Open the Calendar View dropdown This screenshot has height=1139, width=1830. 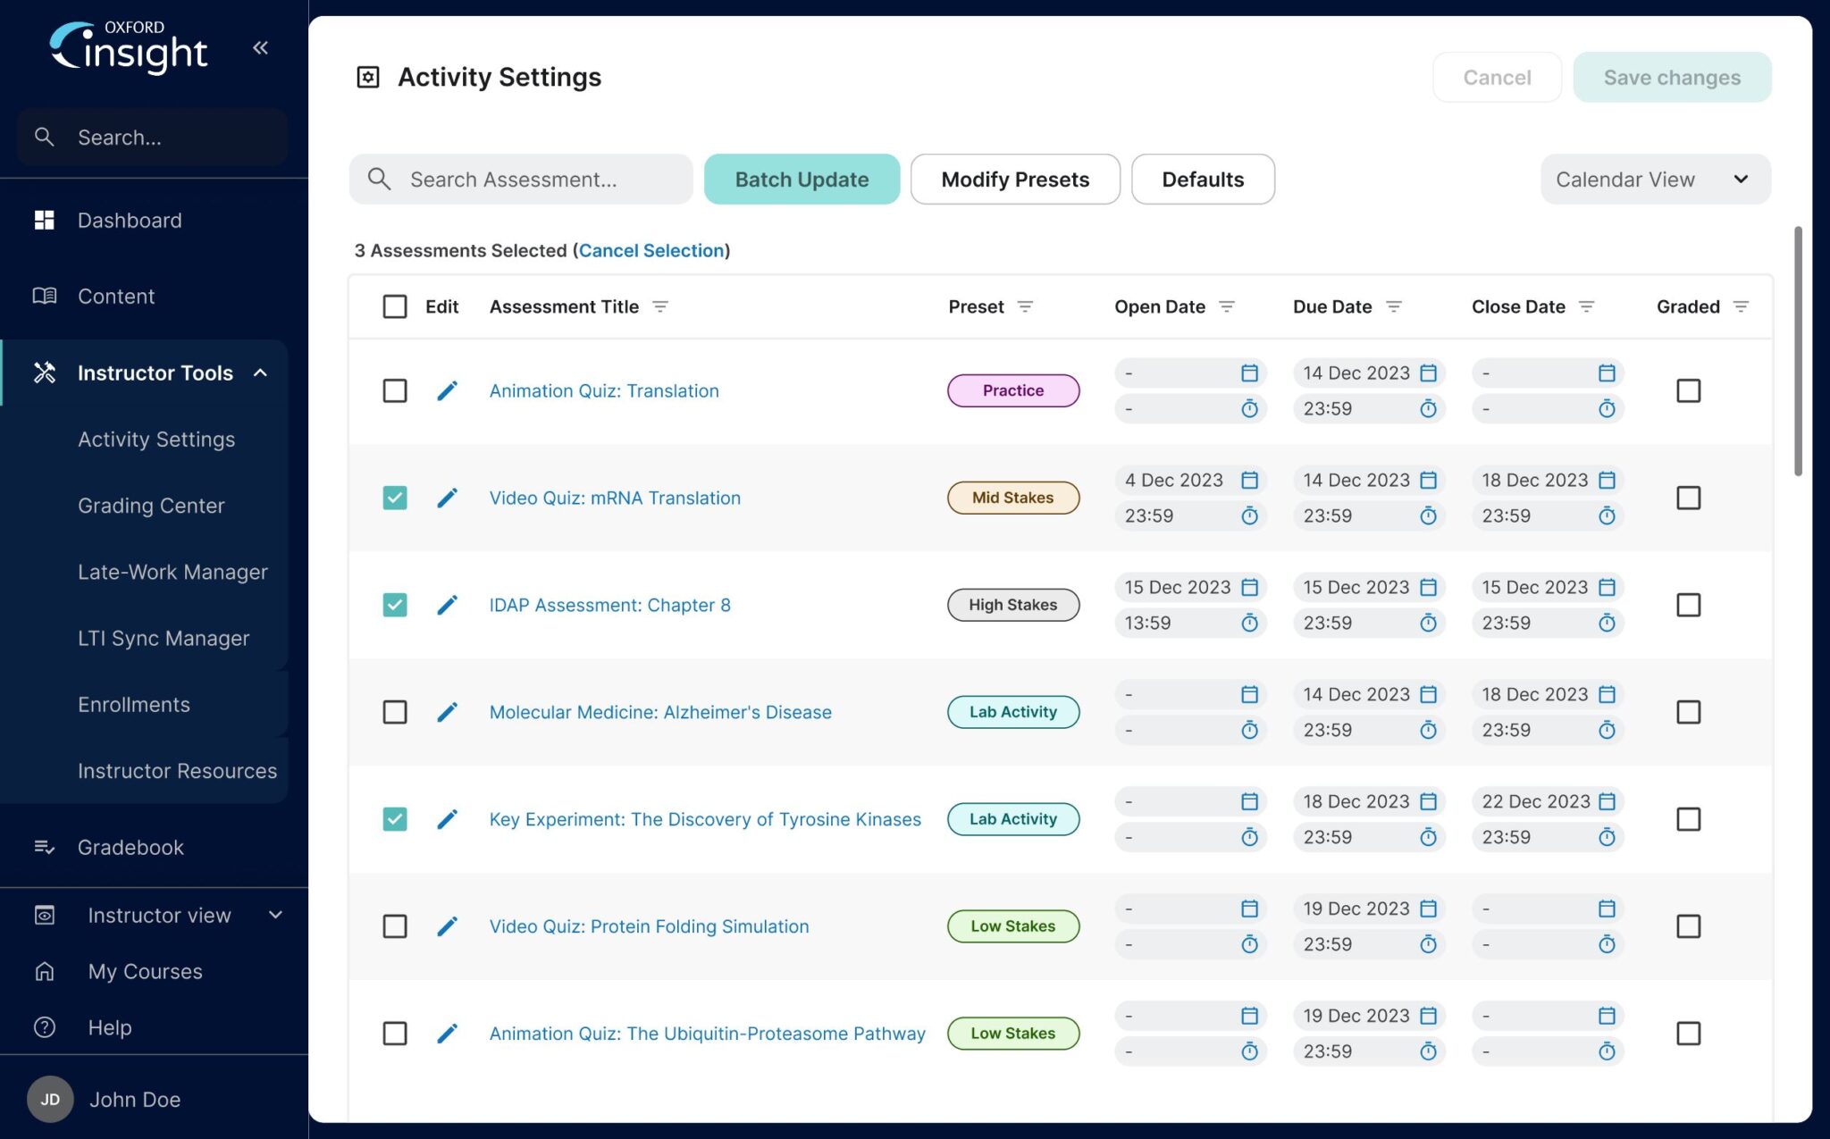pos(1654,179)
